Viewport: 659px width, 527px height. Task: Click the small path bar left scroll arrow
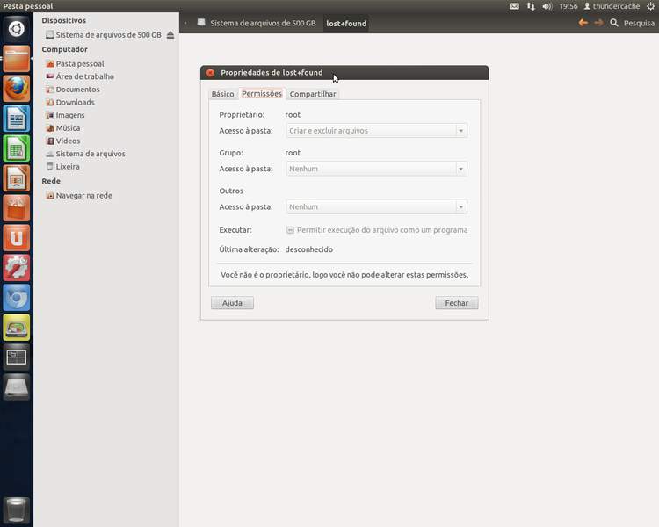(185, 23)
